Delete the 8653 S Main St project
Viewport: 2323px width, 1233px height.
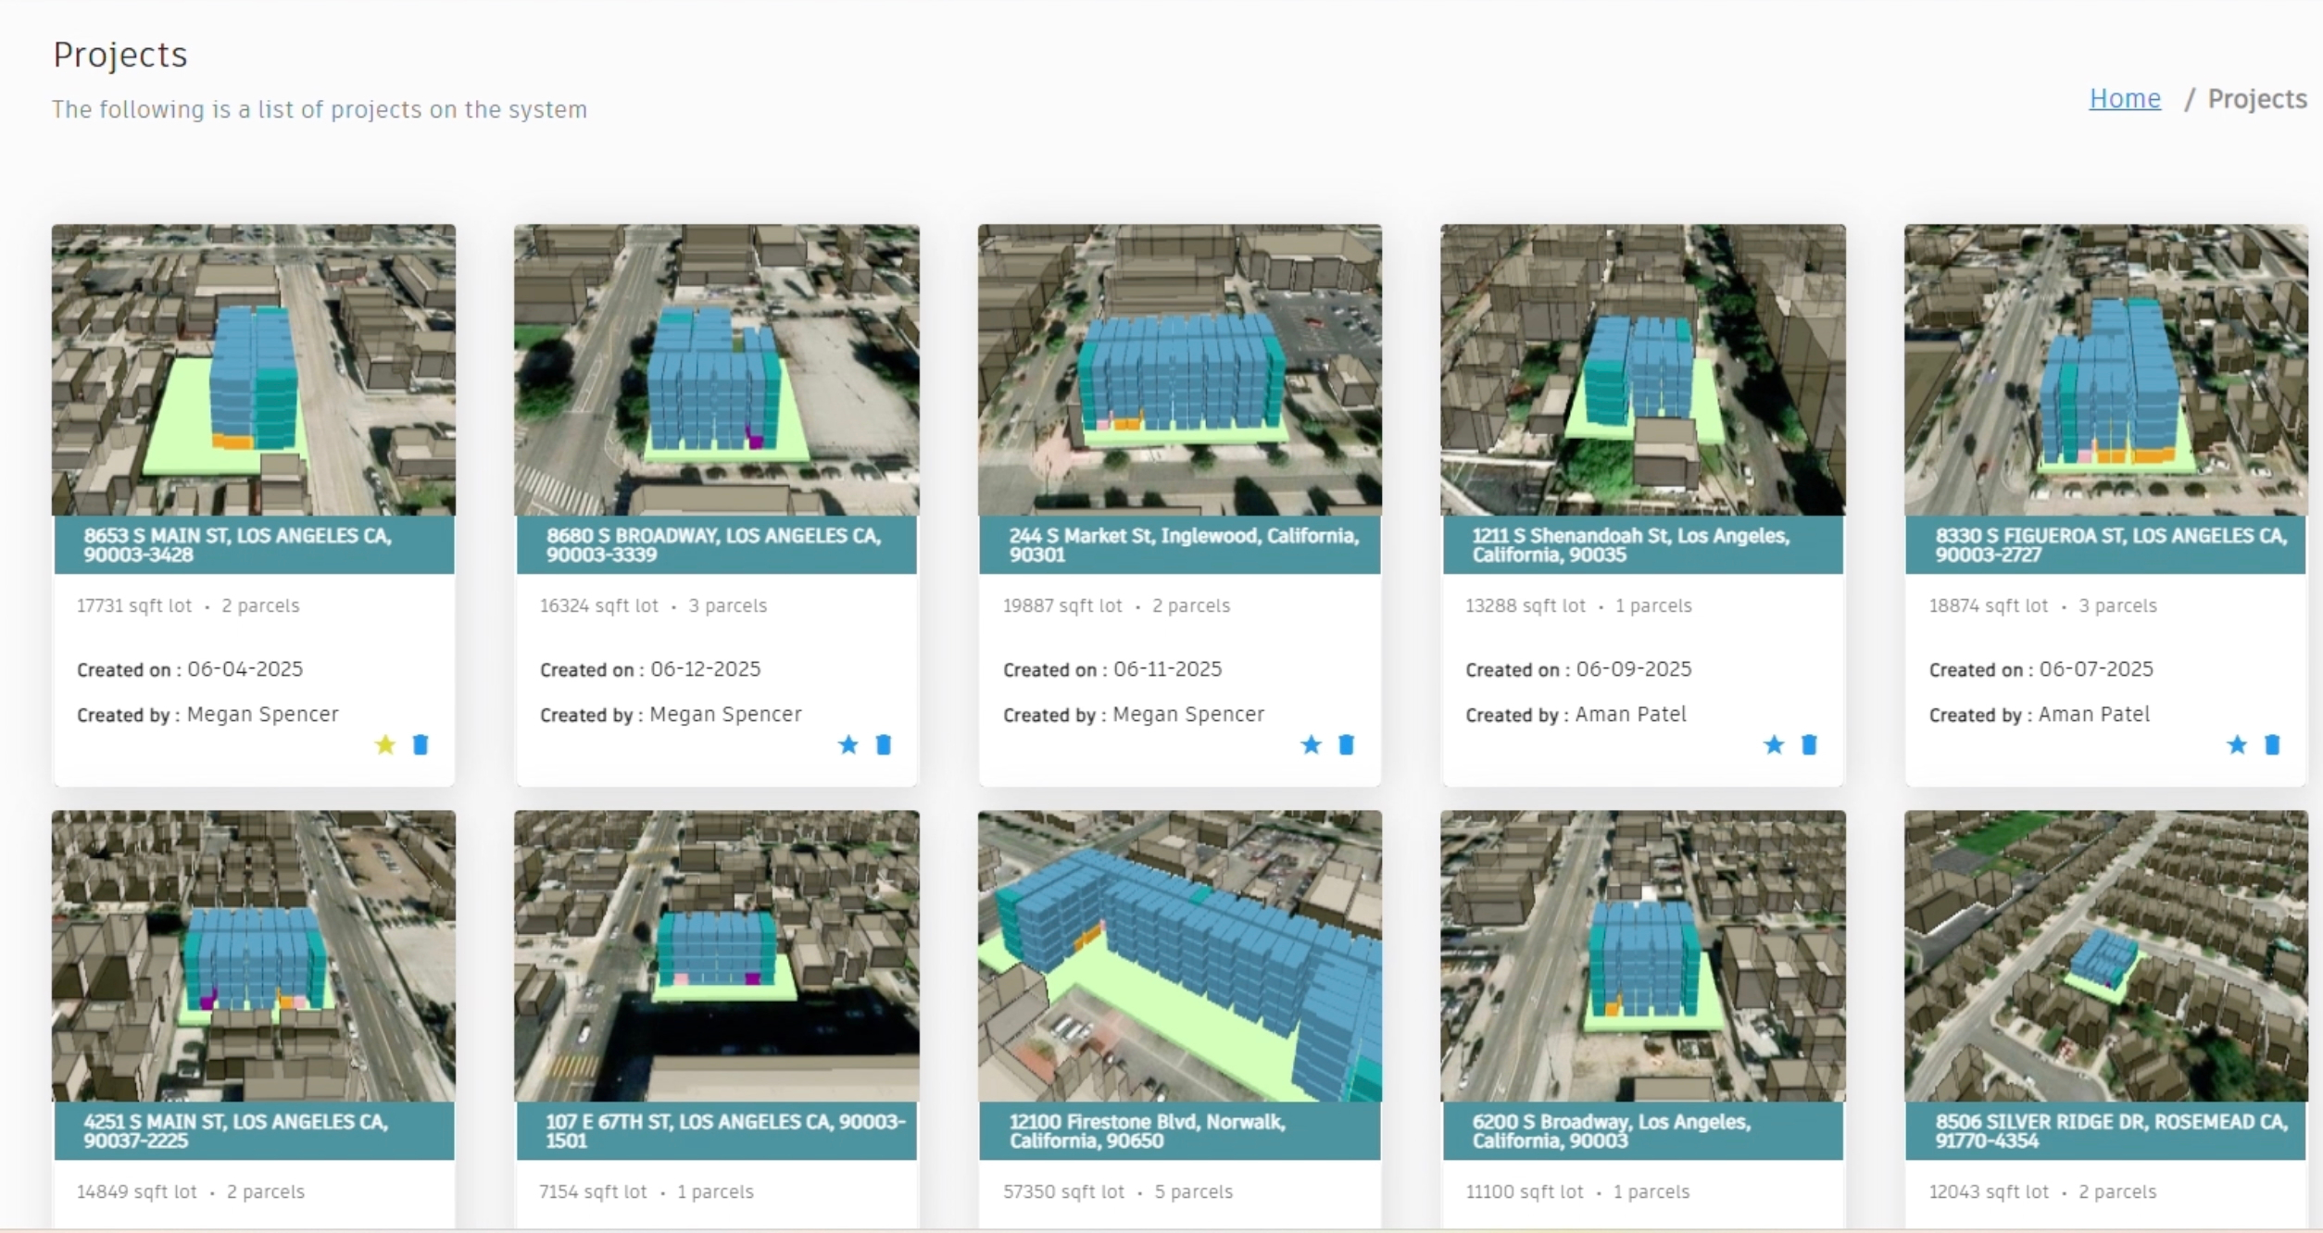[x=421, y=745]
